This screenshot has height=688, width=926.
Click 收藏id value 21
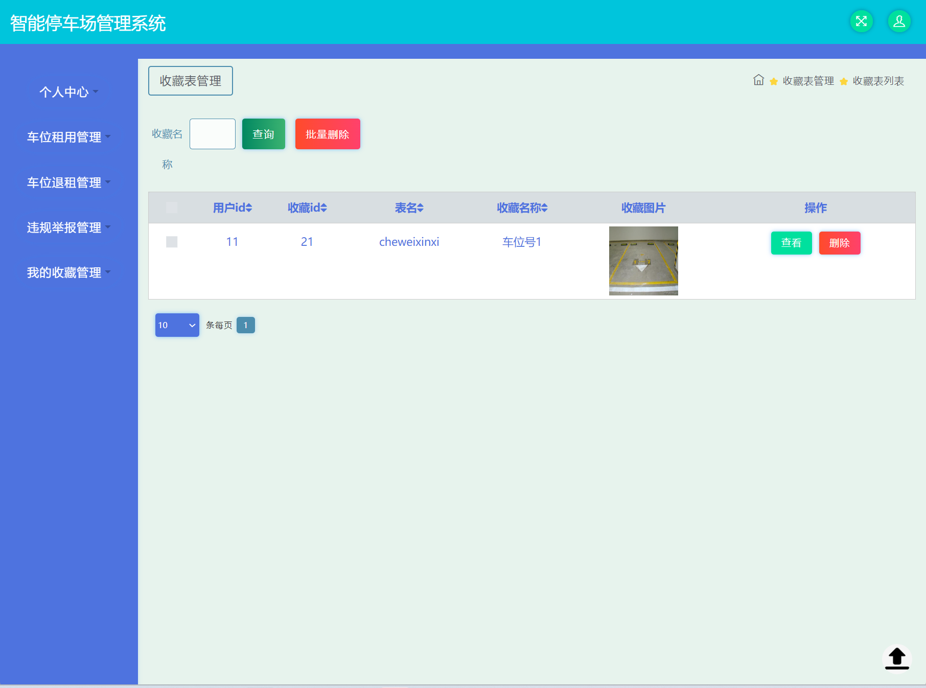pyautogui.click(x=307, y=242)
